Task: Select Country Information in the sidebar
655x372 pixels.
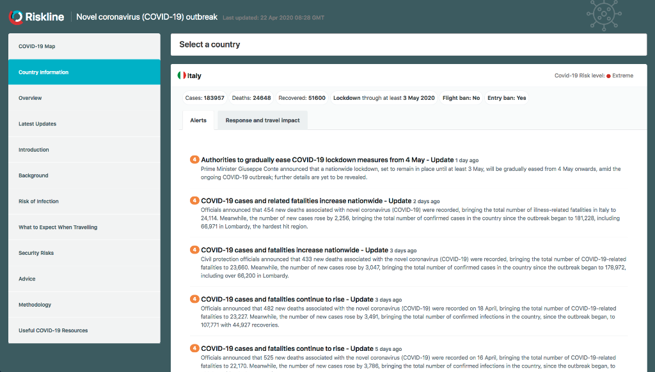Action: click(x=84, y=72)
